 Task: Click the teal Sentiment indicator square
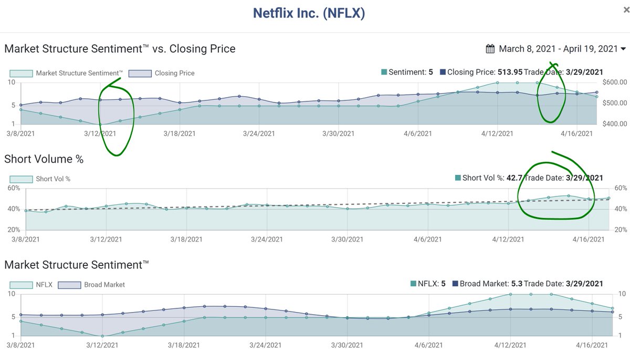383,72
